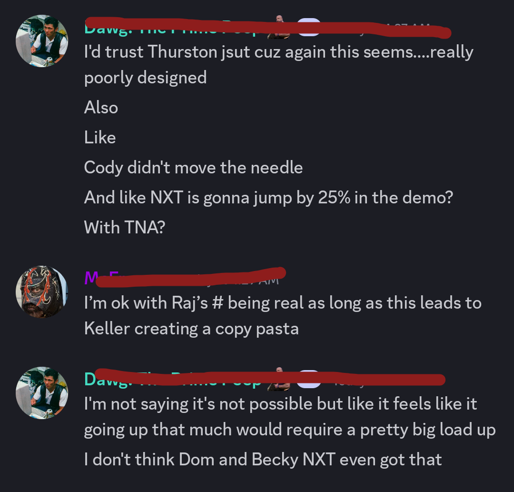The width and height of the screenshot is (514, 492).
Task: Select the "Dom and Becky NXT" message
Action: [263, 459]
